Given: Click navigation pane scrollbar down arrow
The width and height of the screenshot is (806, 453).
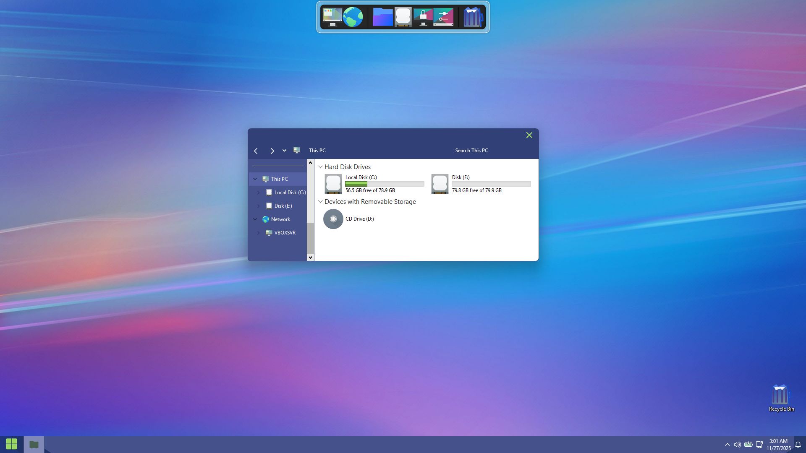Looking at the screenshot, I should point(310,257).
